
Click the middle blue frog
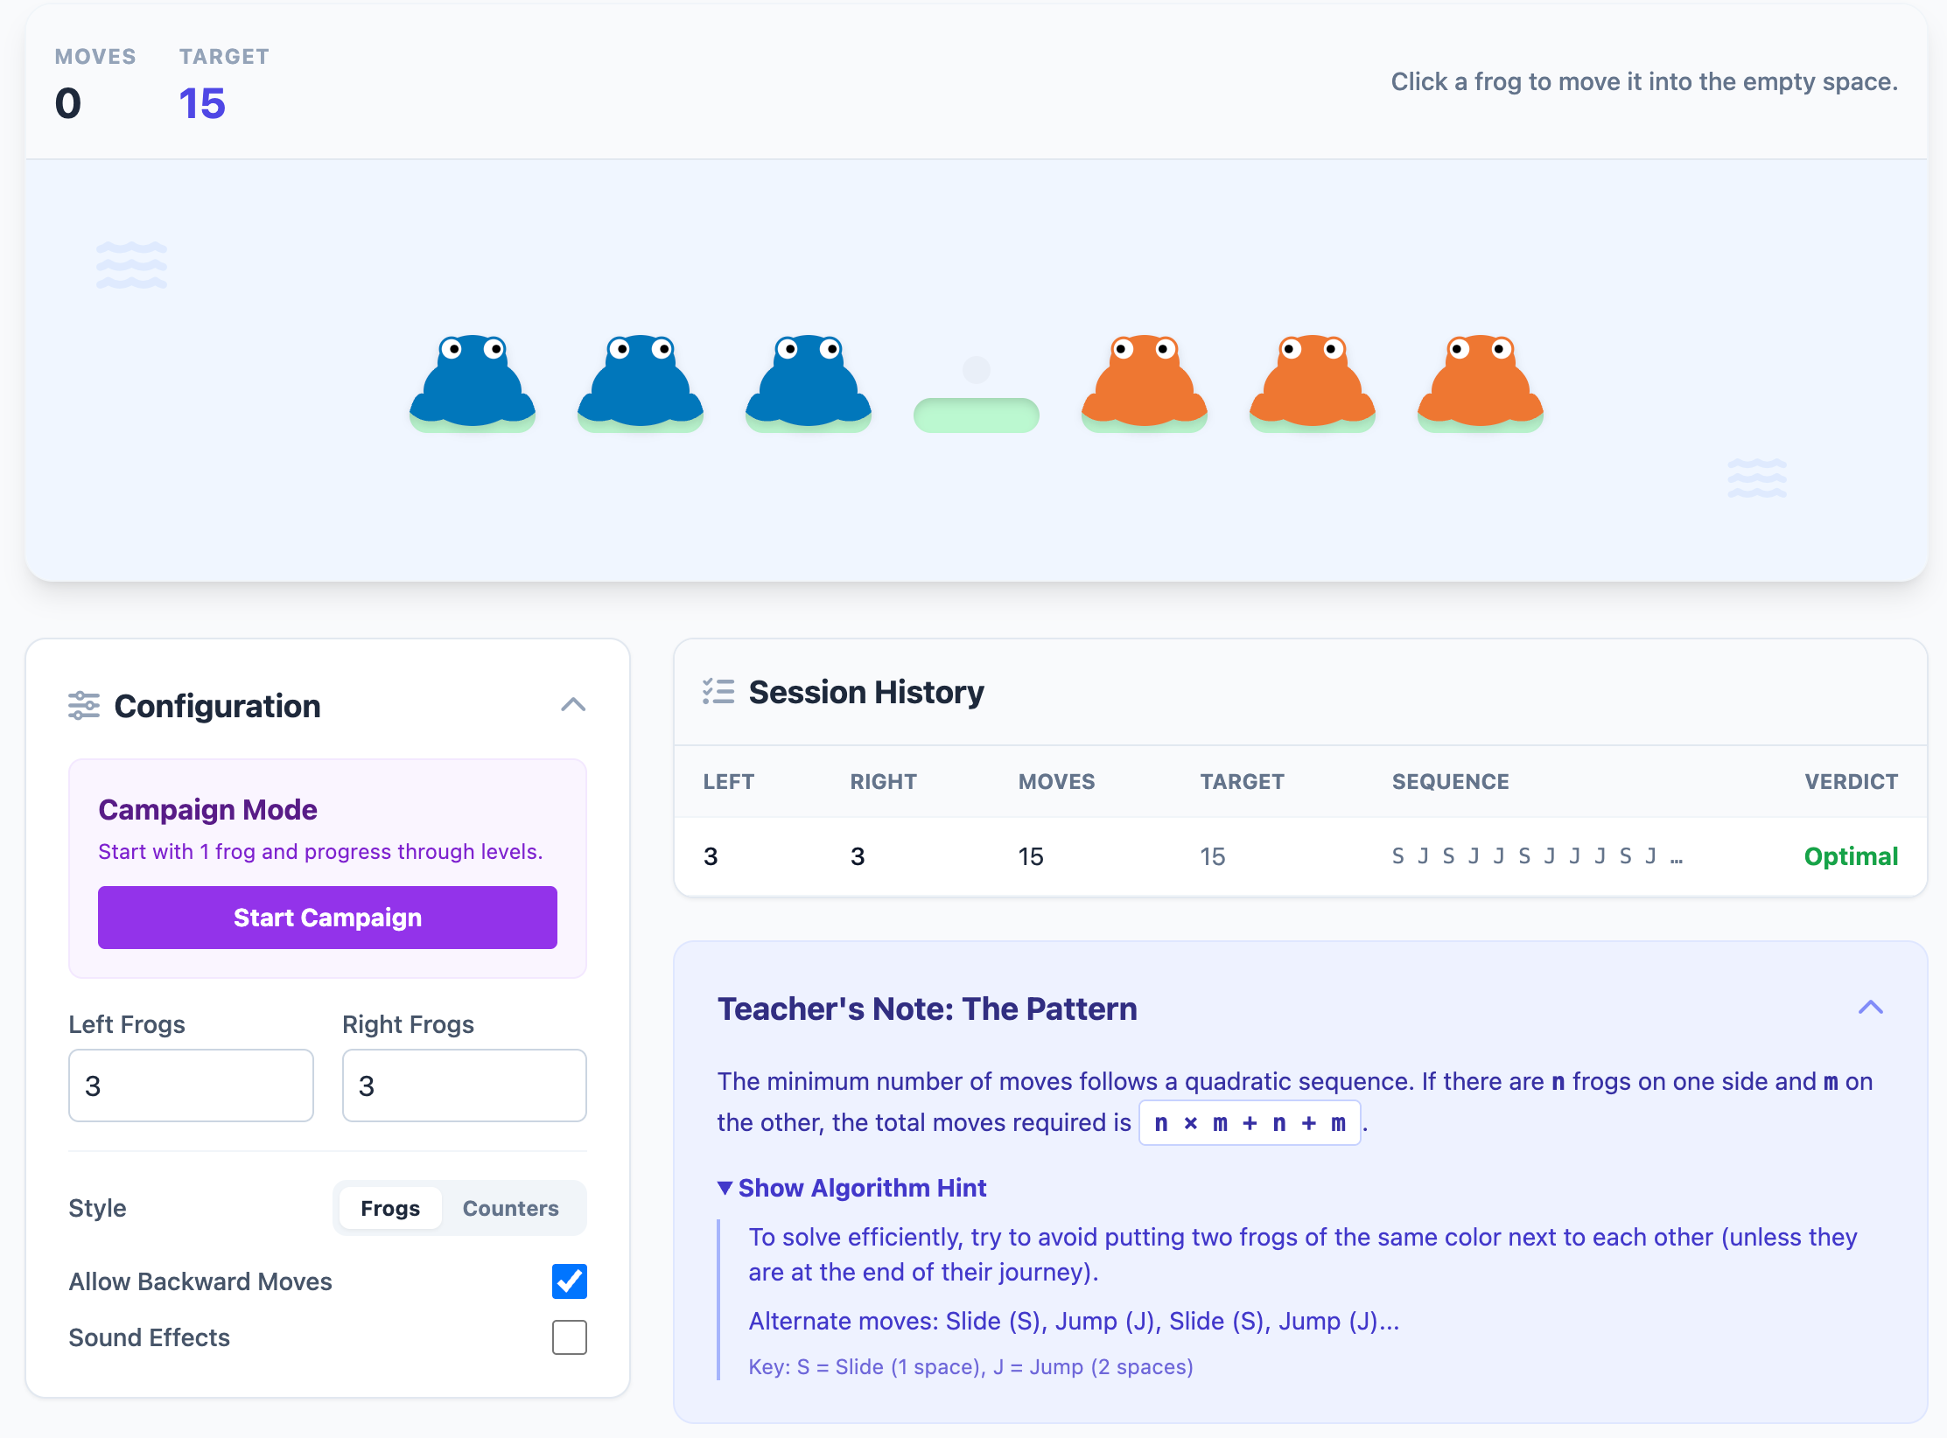pos(641,382)
